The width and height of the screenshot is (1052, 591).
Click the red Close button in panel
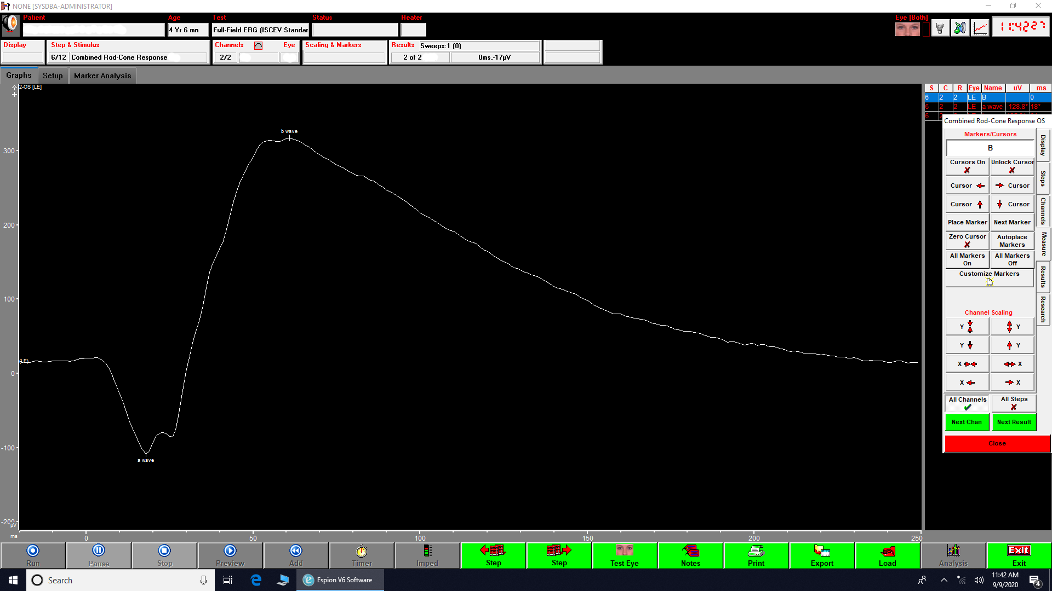(x=997, y=443)
